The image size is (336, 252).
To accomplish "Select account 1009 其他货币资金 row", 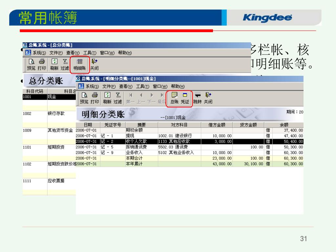I will click(x=49, y=130).
